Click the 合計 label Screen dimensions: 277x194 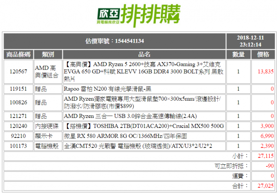pos(240,186)
